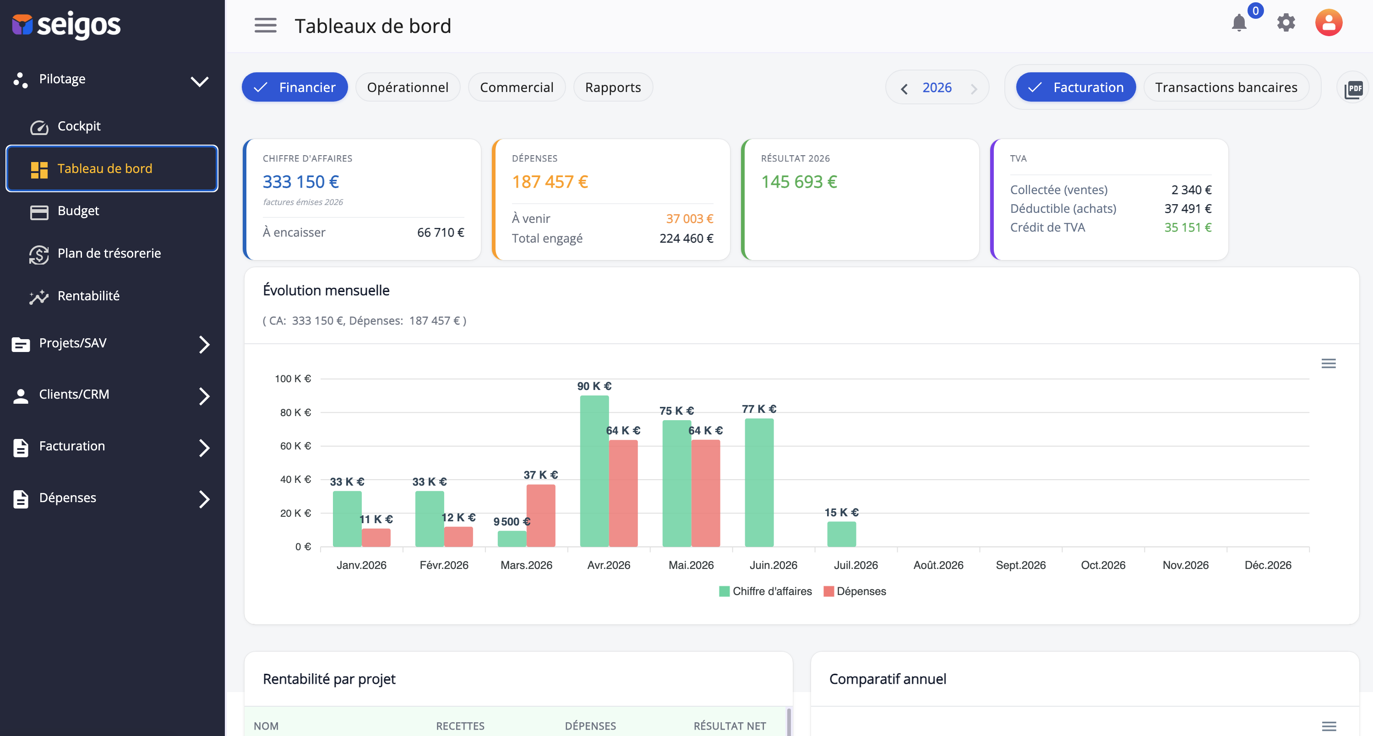Click the Clients/CRM person icon
The height and width of the screenshot is (736, 1373).
(21, 396)
